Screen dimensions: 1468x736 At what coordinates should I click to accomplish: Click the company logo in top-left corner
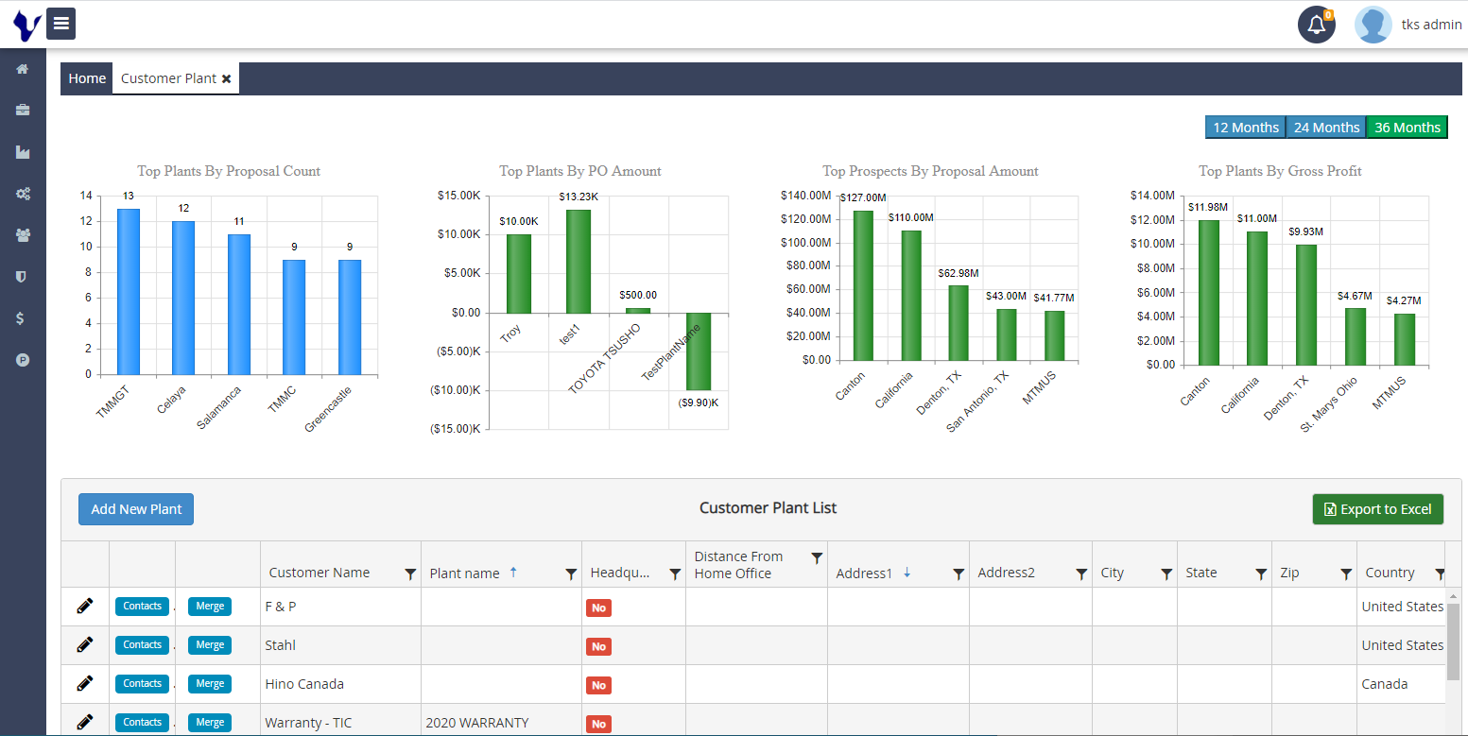pyautogui.click(x=26, y=24)
